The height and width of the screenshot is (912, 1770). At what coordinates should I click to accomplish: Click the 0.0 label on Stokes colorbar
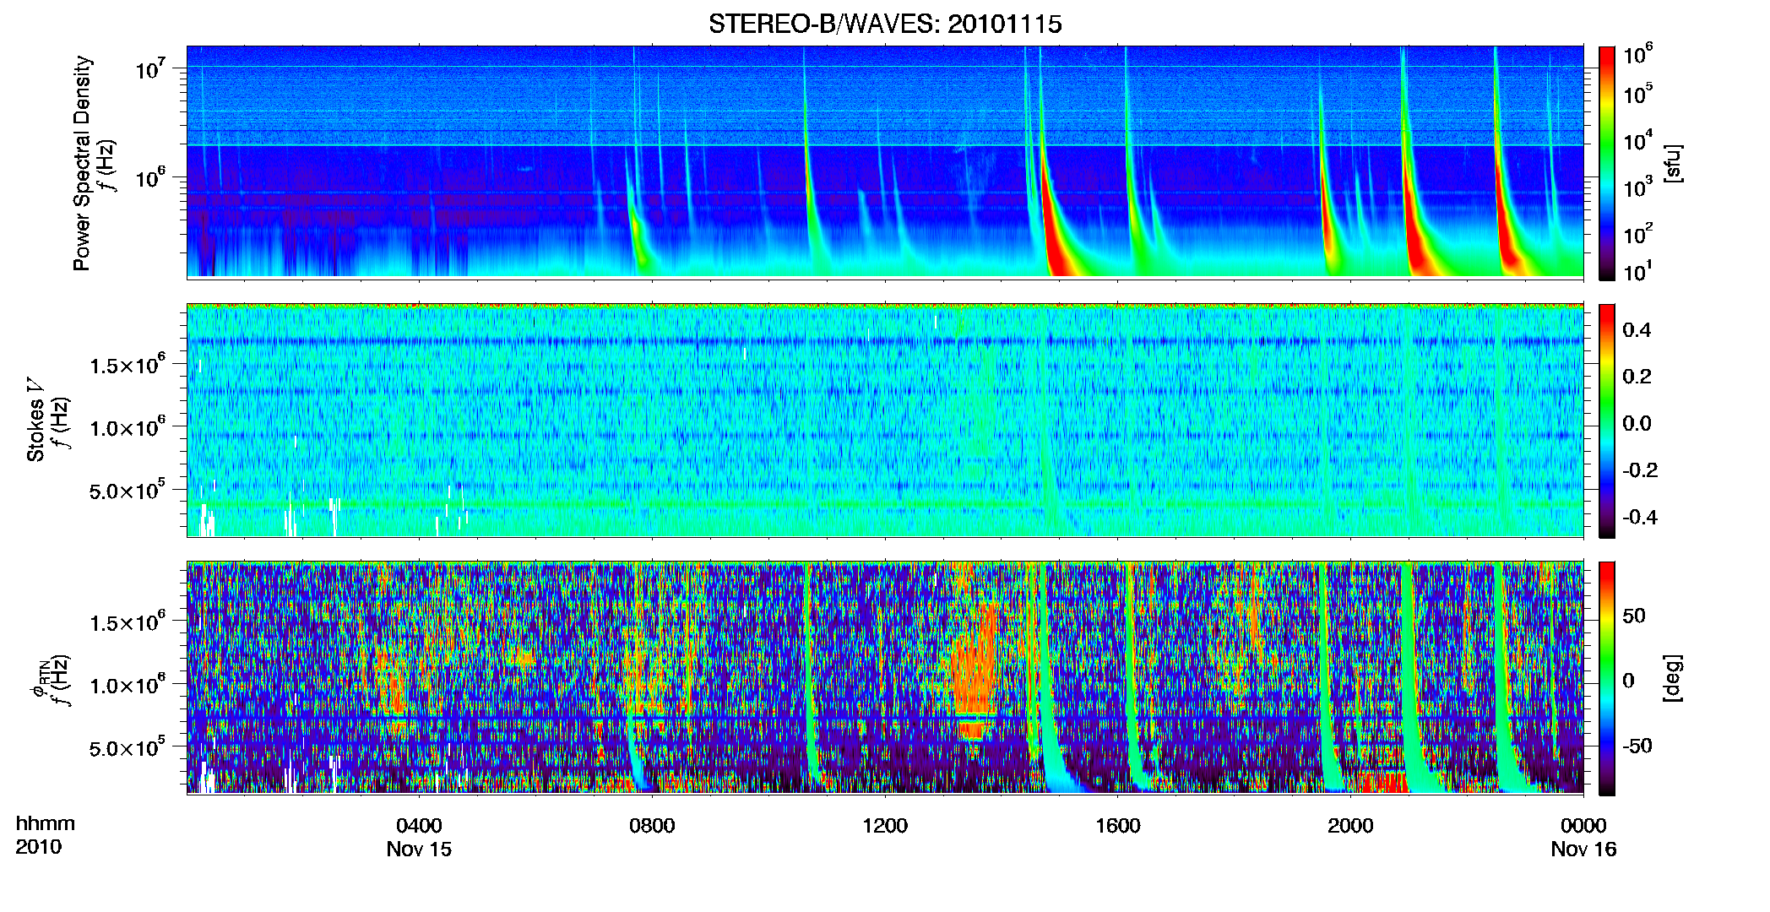tap(1637, 423)
